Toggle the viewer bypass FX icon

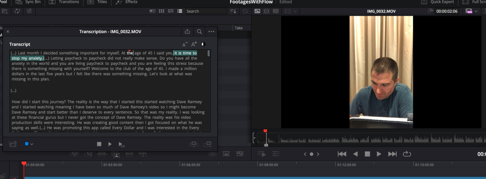469,11
